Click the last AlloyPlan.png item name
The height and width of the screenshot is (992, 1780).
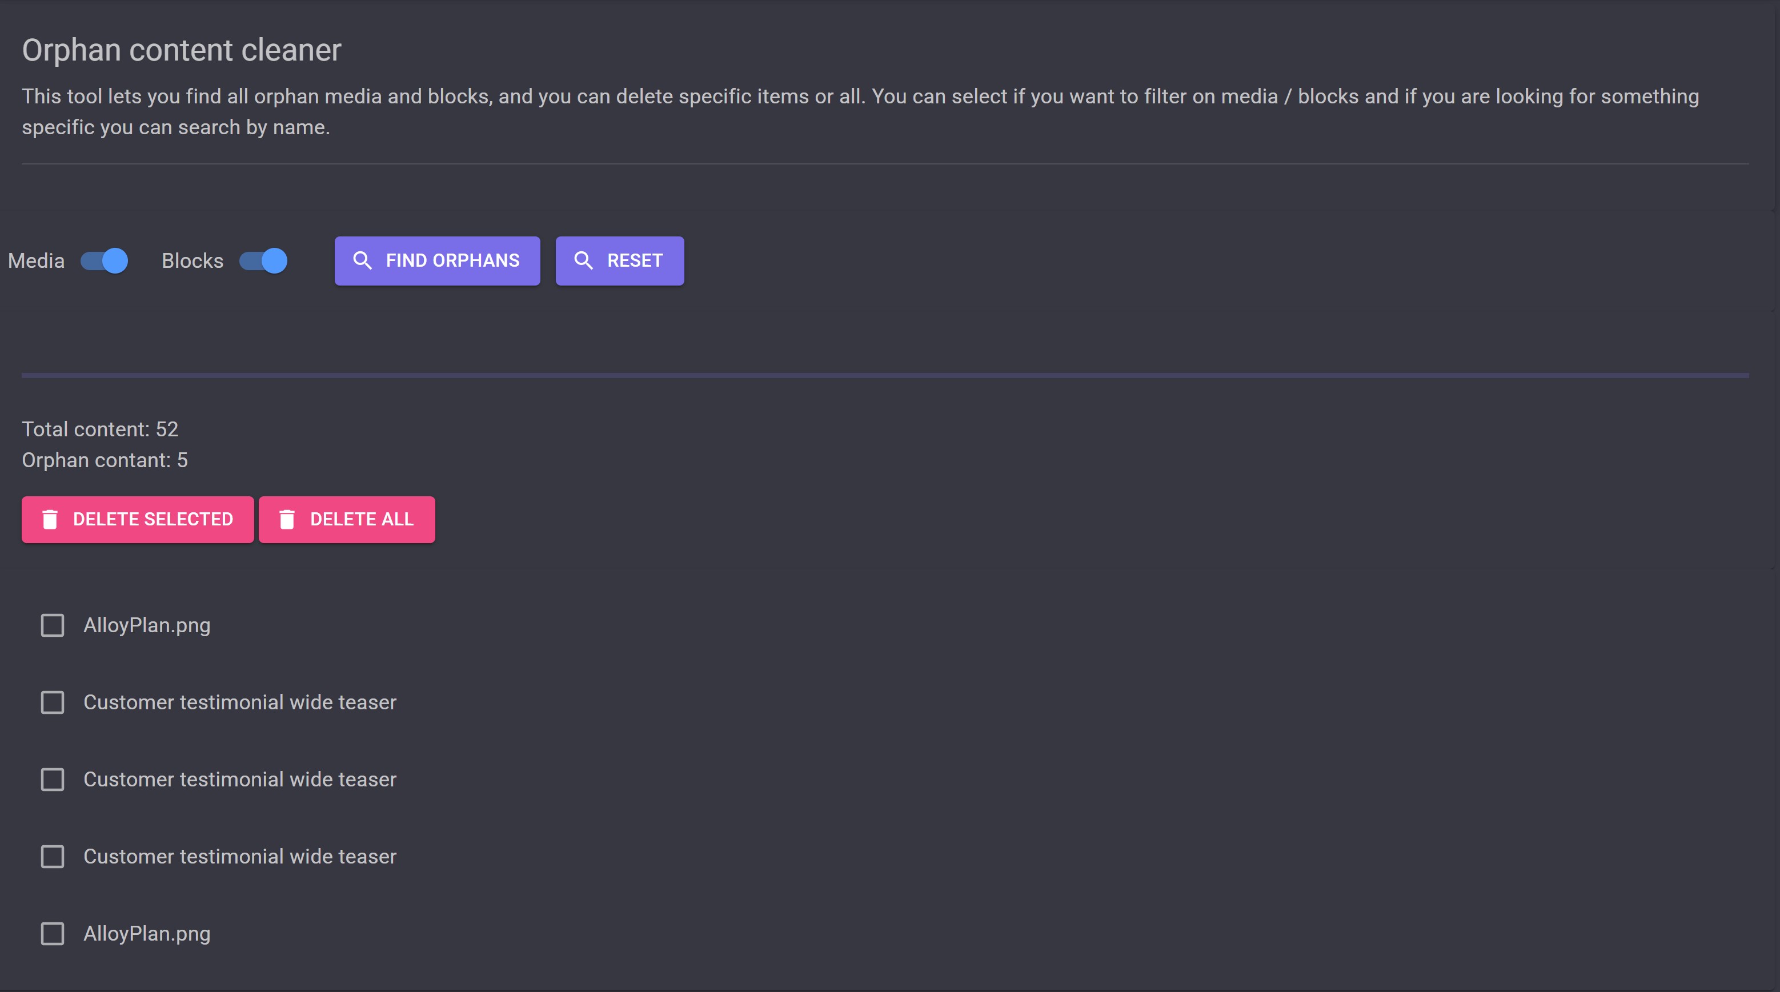click(x=146, y=934)
